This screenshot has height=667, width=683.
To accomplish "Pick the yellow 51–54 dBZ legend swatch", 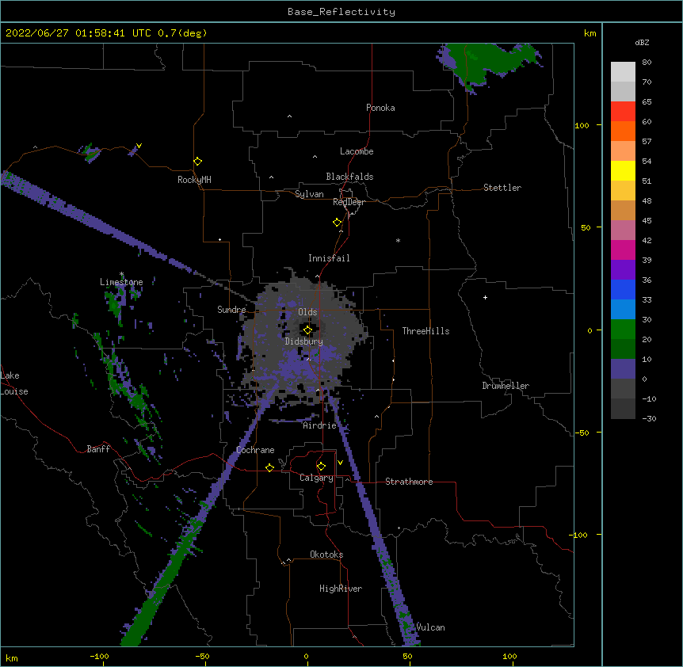I will coord(623,171).
